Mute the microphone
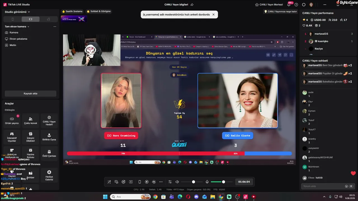This screenshot has height=201, width=358. (x=207, y=182)
